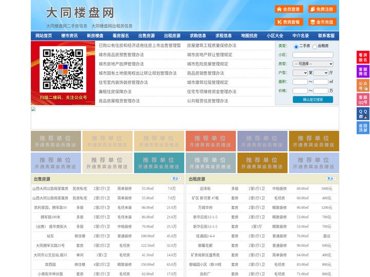Viewport: 370px width, 277px height.
Task: Click the 大同楼盘网出租房信息 header link
Action: (112, 26)
